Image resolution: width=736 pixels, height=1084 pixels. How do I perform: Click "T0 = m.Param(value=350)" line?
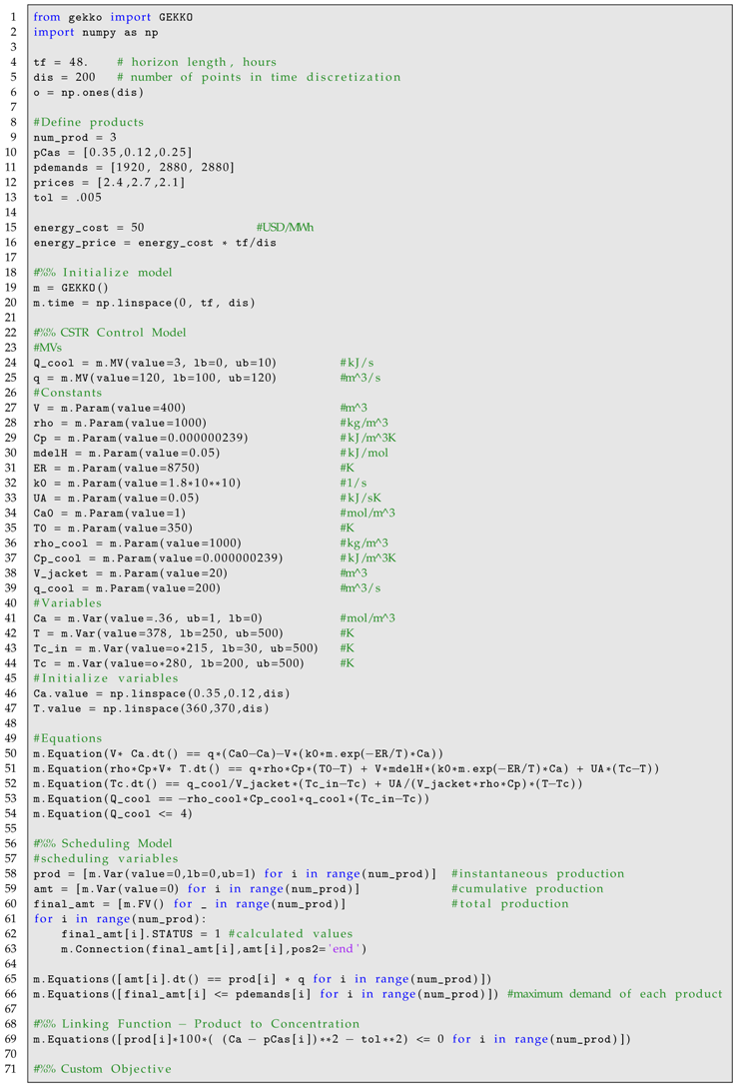click(x=113, y=529)
